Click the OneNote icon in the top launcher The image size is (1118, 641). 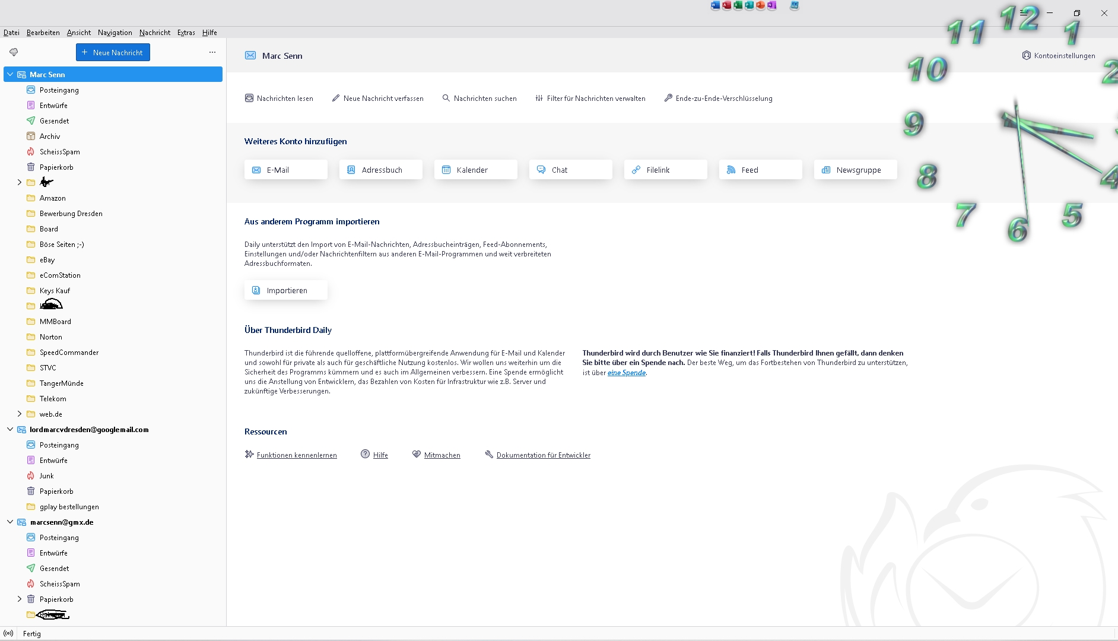point(771,5)
